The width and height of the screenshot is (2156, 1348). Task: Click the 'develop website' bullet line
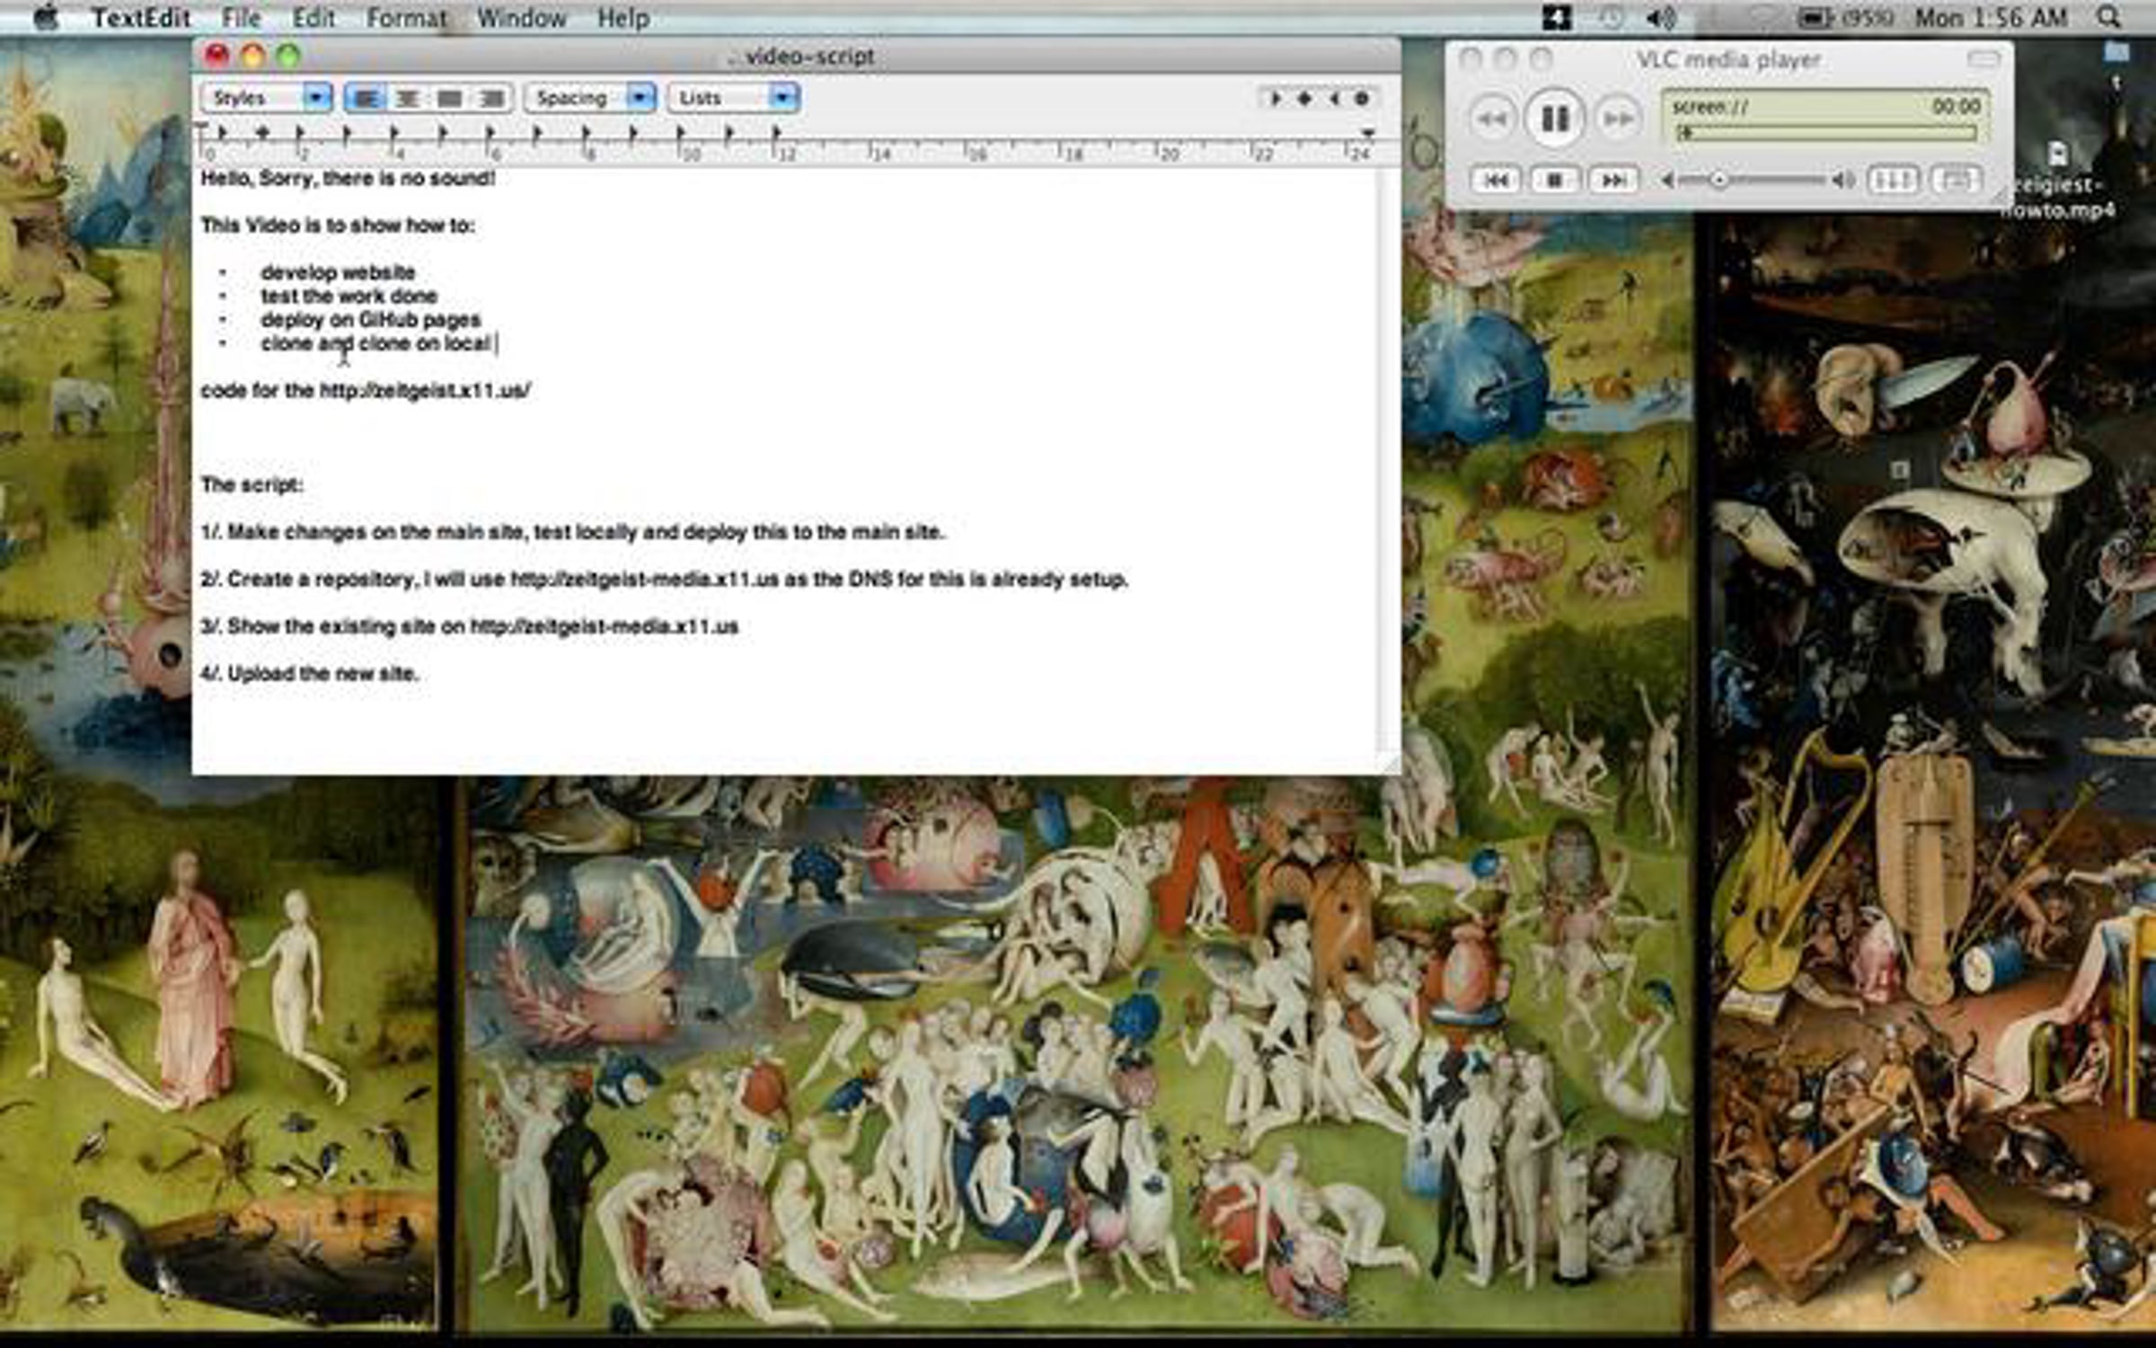(x=338, y=272)
